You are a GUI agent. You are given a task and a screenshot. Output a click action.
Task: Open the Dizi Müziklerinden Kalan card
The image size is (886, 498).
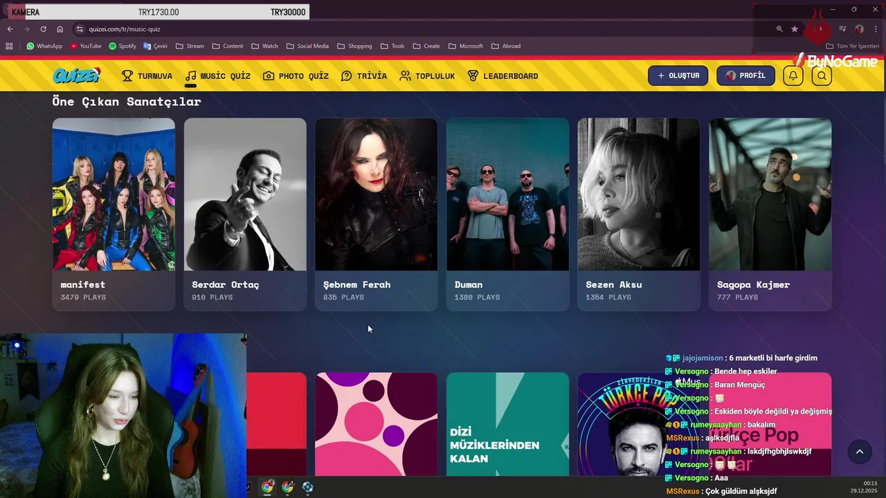(507, 424)
